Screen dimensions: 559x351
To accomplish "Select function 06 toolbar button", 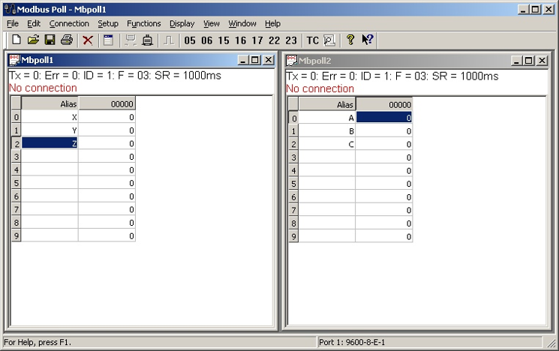I will point(207,40).
